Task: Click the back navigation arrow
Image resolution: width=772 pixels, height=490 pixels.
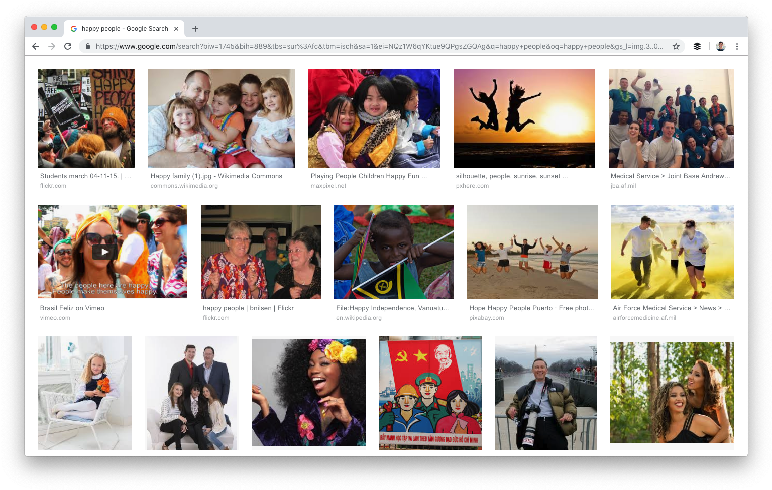Action: tap(35, 46)
